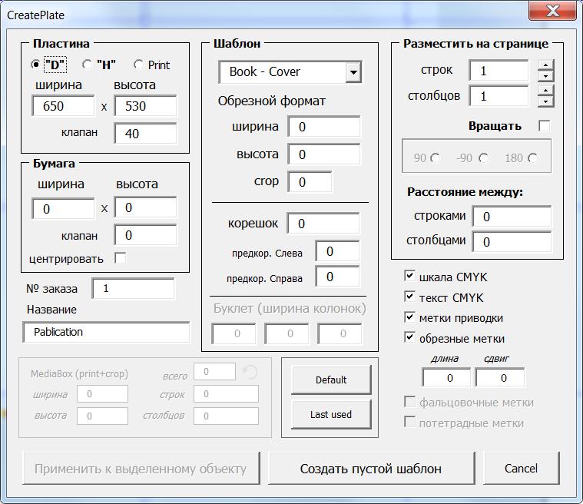
Task: Click the MediaBox reset arrow icon
Action: pyautogui.click(x=250, y=372)
